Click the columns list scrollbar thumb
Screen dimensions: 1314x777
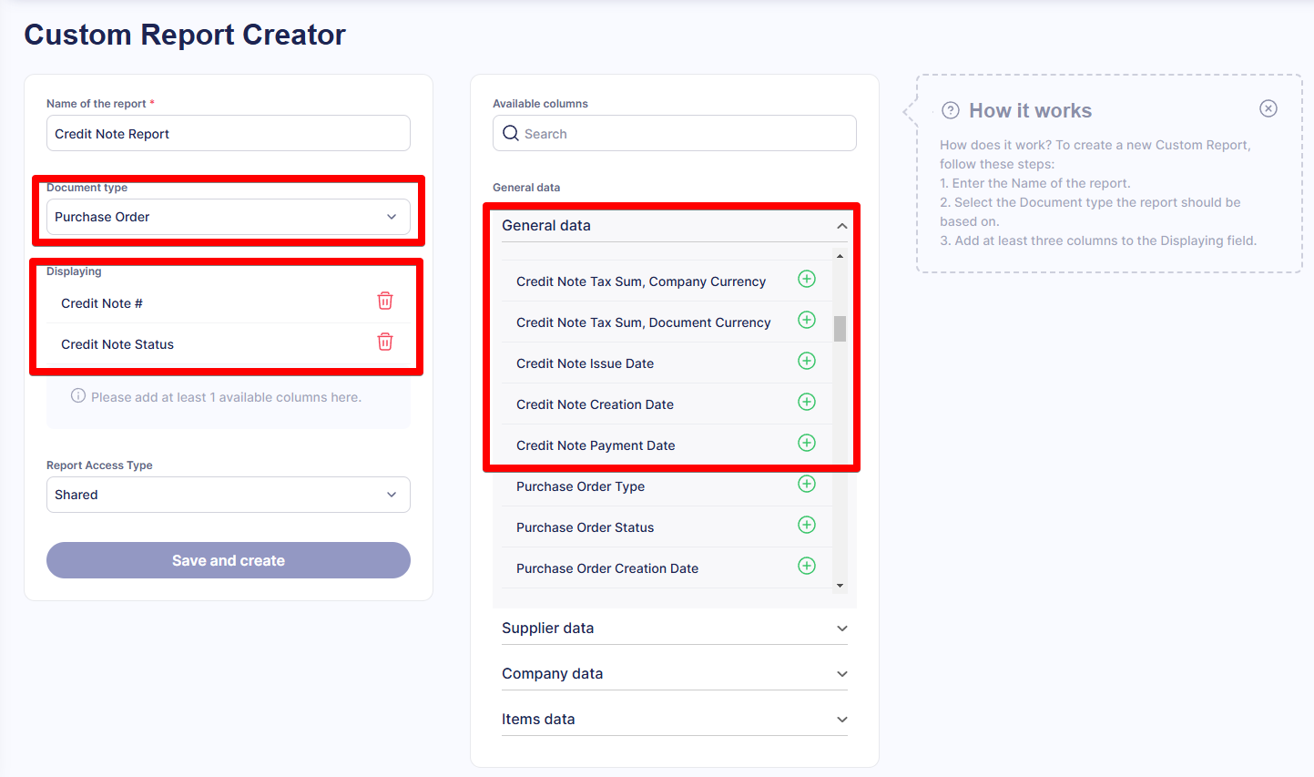coord(840,329)
